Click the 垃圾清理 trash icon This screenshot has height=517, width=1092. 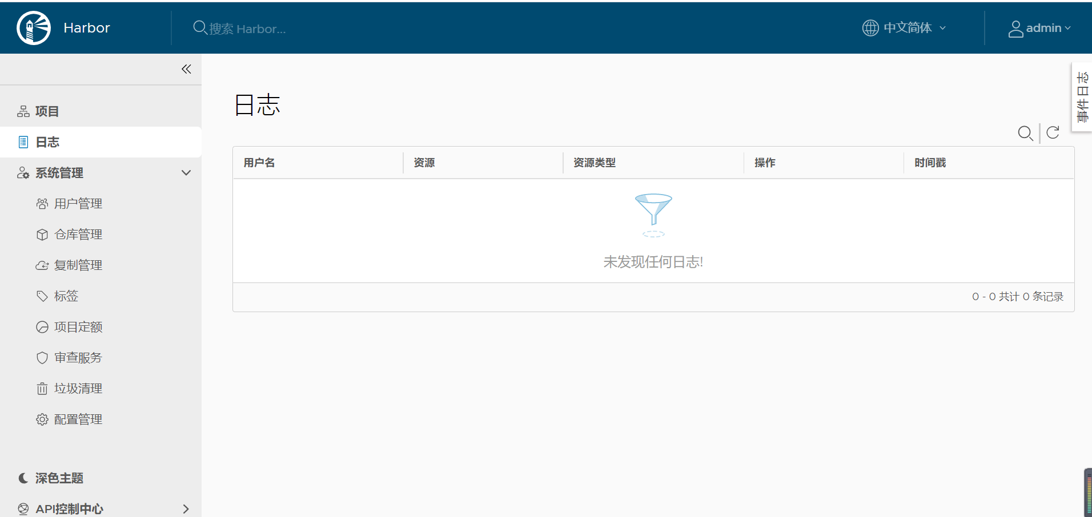pos(42,389)
